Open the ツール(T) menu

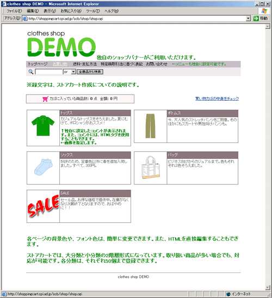[93, 11]
